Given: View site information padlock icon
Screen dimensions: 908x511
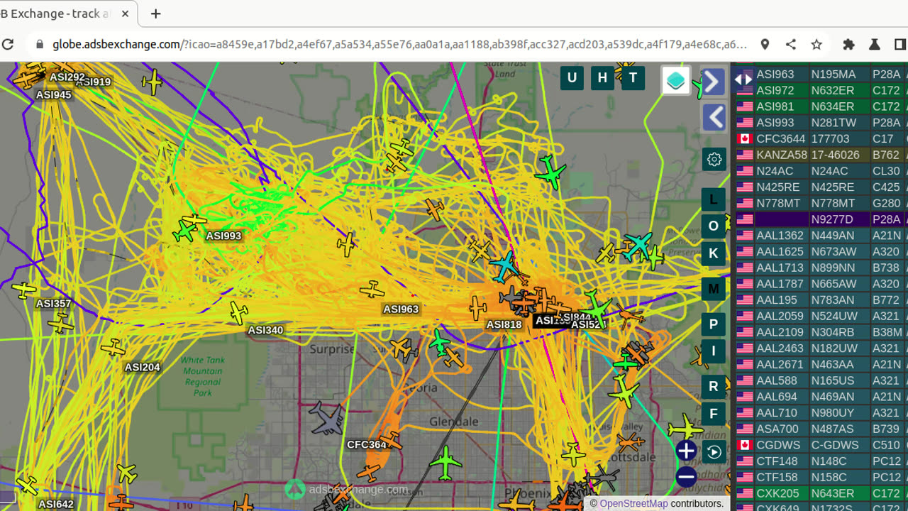Looking at the screenshot, I should pos(39,44).
